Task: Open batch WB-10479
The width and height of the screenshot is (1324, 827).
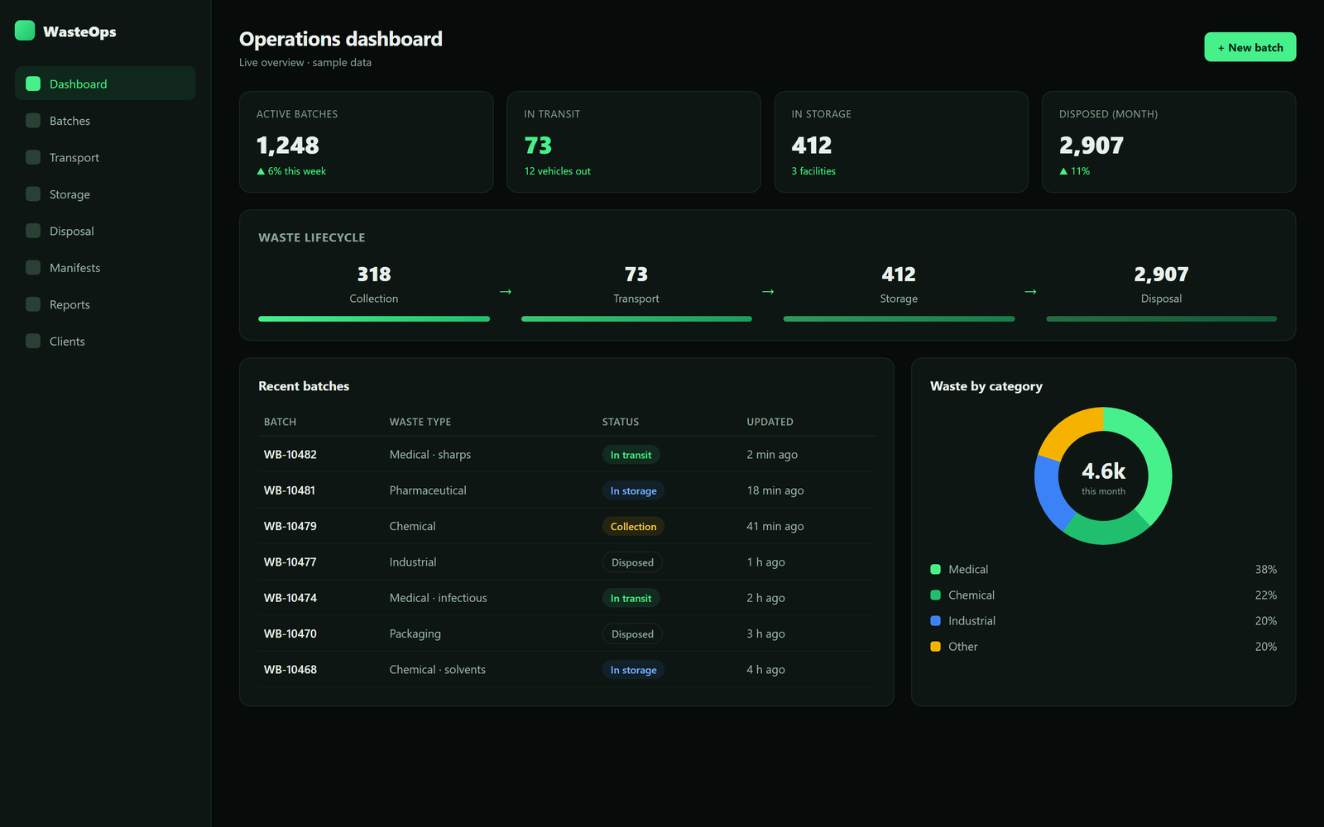Action: click(x=290, y=526)
